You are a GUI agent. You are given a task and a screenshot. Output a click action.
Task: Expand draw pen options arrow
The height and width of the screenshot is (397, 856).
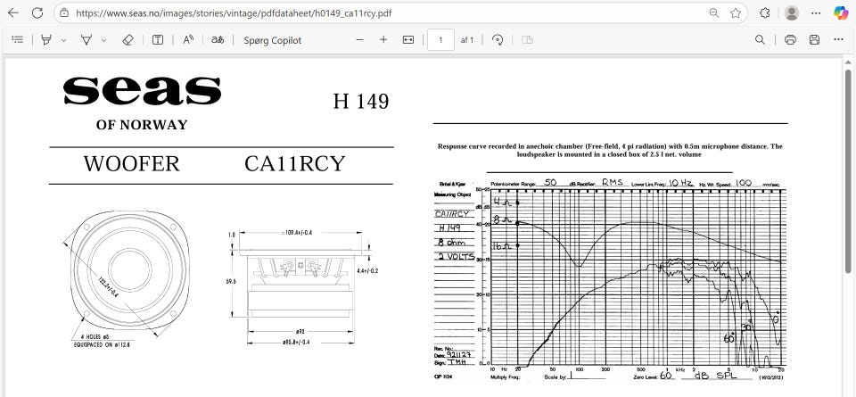(x=103, y=40)
